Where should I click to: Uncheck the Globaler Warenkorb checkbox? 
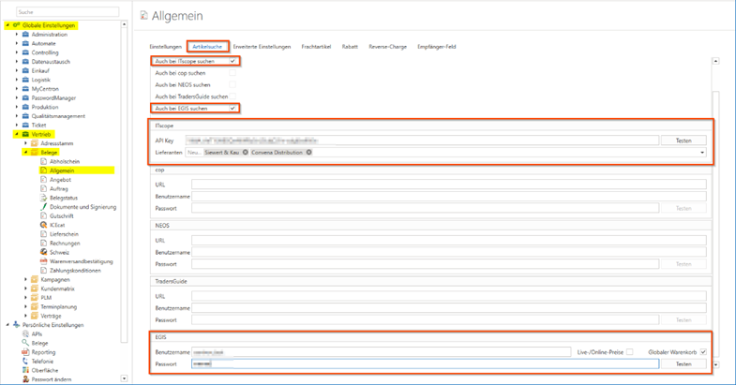click(x=703, y=351)
